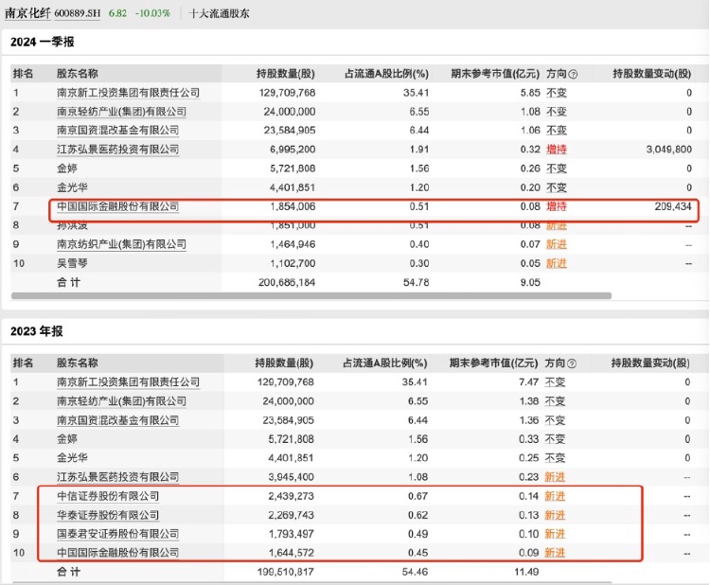Screen dimensions: 710x585
Task: Select 2023 total 199,510,817
Action: 285,572
